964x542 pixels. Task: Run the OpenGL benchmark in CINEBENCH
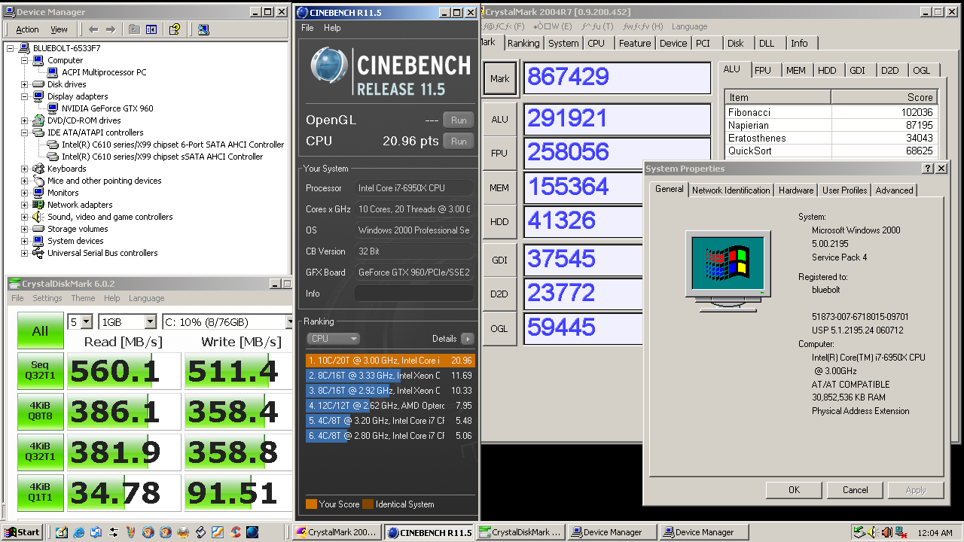[x=458, y=120]
